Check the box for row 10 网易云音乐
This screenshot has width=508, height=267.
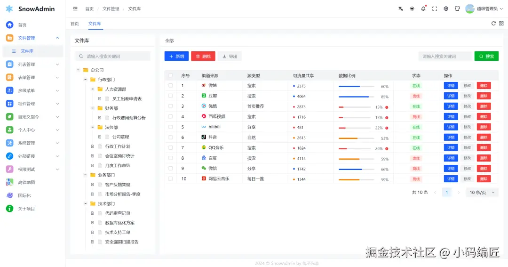click(x=171, y=179)
